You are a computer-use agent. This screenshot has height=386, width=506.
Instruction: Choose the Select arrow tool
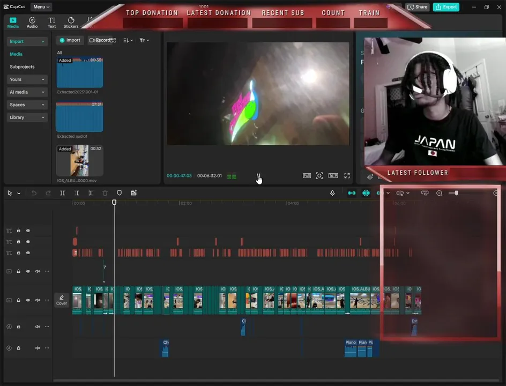10,193
